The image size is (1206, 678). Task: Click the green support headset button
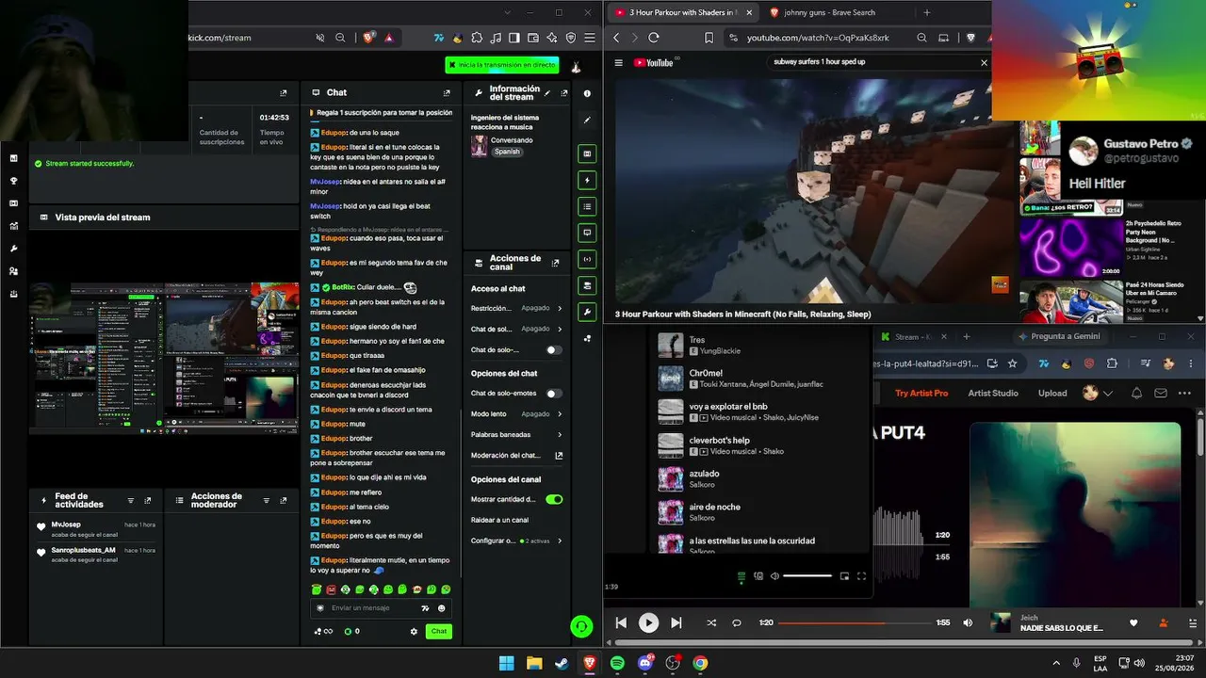pos(581,625)
